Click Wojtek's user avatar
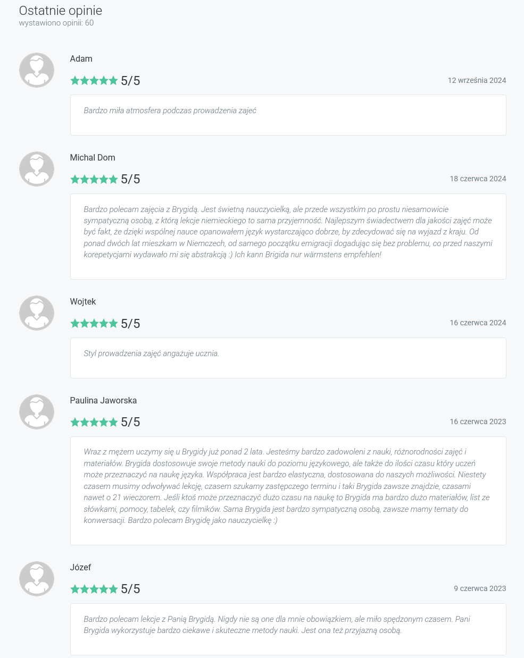Viewport: 524px width, 658px height. (37, 313)
